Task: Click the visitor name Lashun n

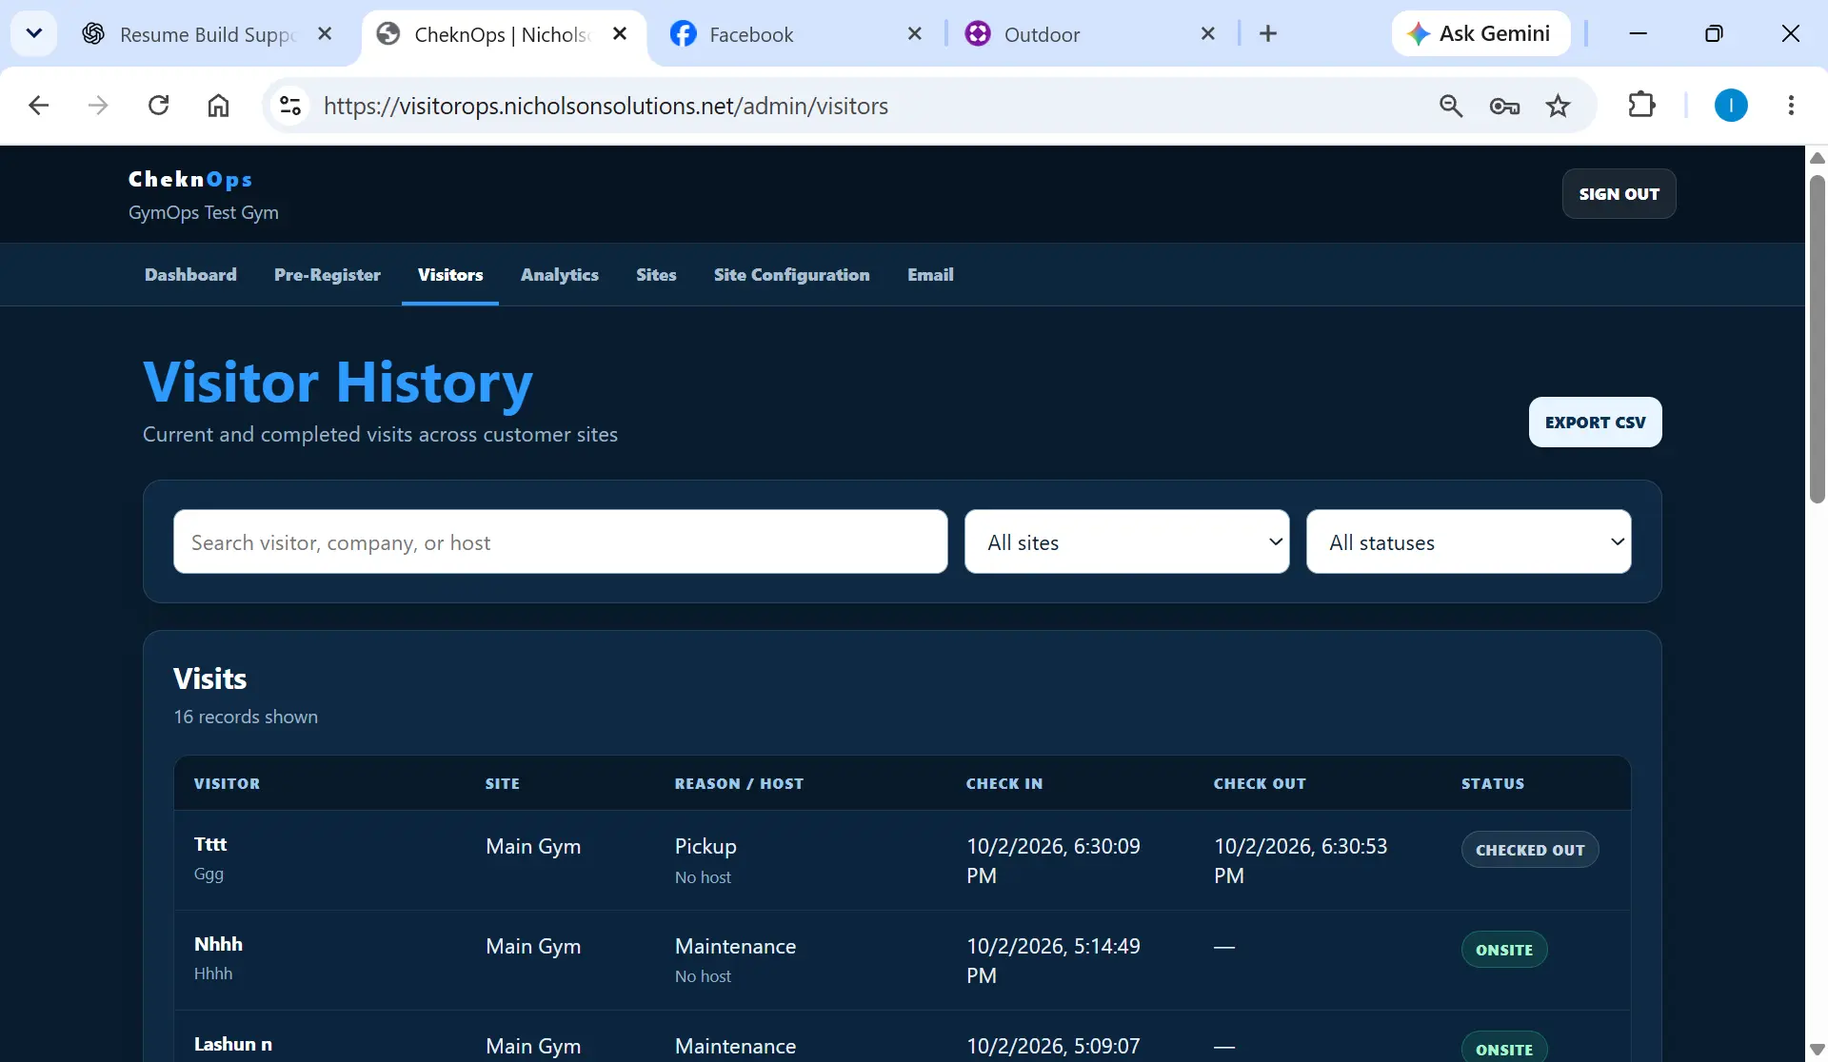Action: coord(233,1045)
